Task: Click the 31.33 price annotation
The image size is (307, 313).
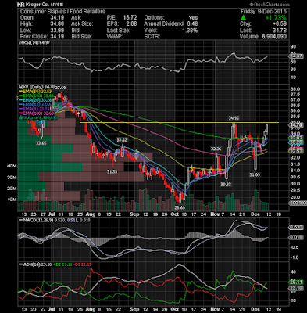Action: coord(112,171)
